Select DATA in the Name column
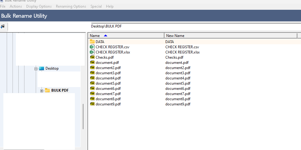Screen dimensions: 301x150 coord(100,42)
